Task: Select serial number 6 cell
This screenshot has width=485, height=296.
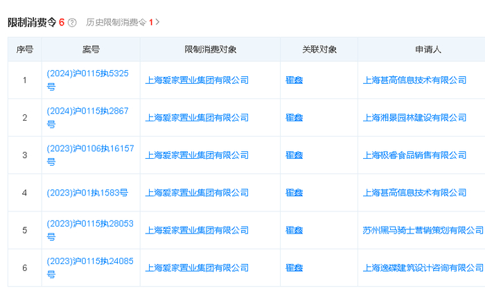Action: pyautogui.click(x=25, y=268)
